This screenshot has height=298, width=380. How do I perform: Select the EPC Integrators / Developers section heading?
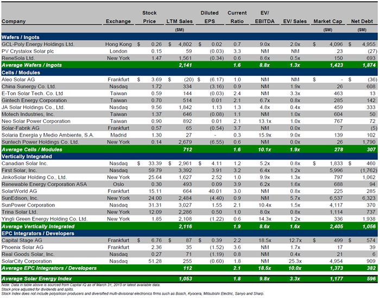pos(38,234)
